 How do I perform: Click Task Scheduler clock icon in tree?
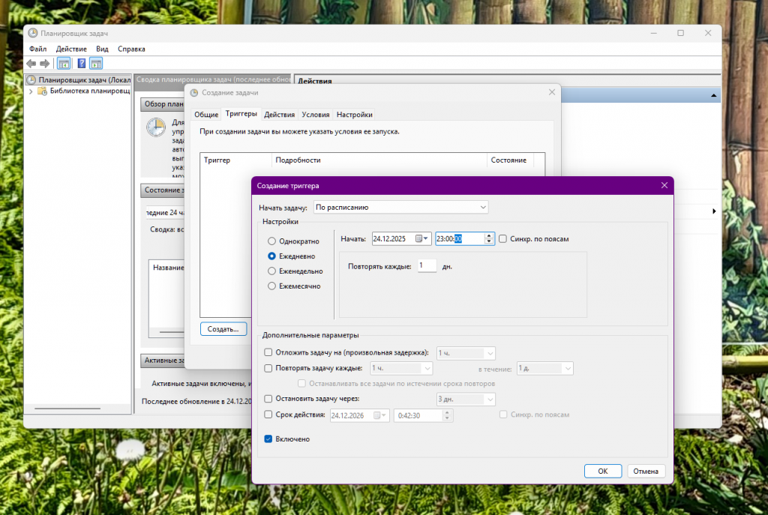31,79
